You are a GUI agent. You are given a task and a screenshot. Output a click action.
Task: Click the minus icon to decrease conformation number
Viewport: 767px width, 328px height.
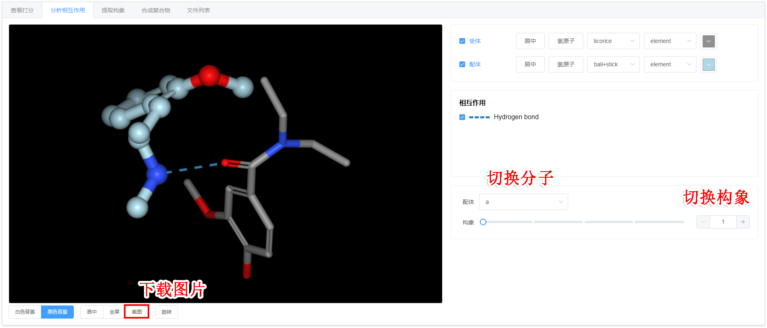tap(703, 222)
